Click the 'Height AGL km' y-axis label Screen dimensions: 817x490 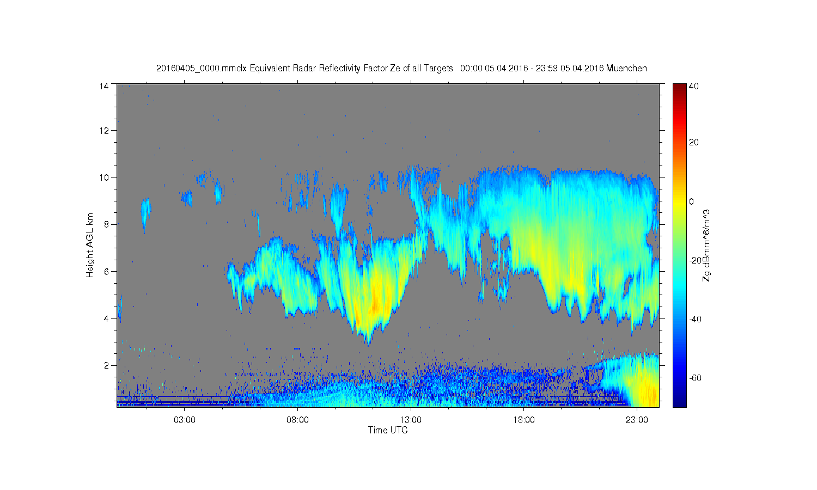tap(90, 245)
